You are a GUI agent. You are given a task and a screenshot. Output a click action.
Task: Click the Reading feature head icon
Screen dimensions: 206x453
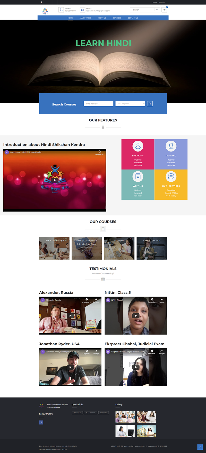171,146
